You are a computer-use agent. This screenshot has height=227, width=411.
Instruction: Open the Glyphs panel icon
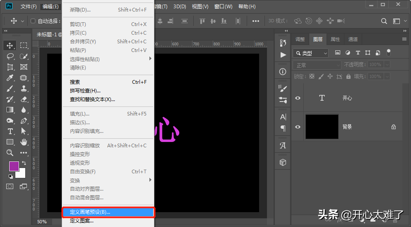283,146
